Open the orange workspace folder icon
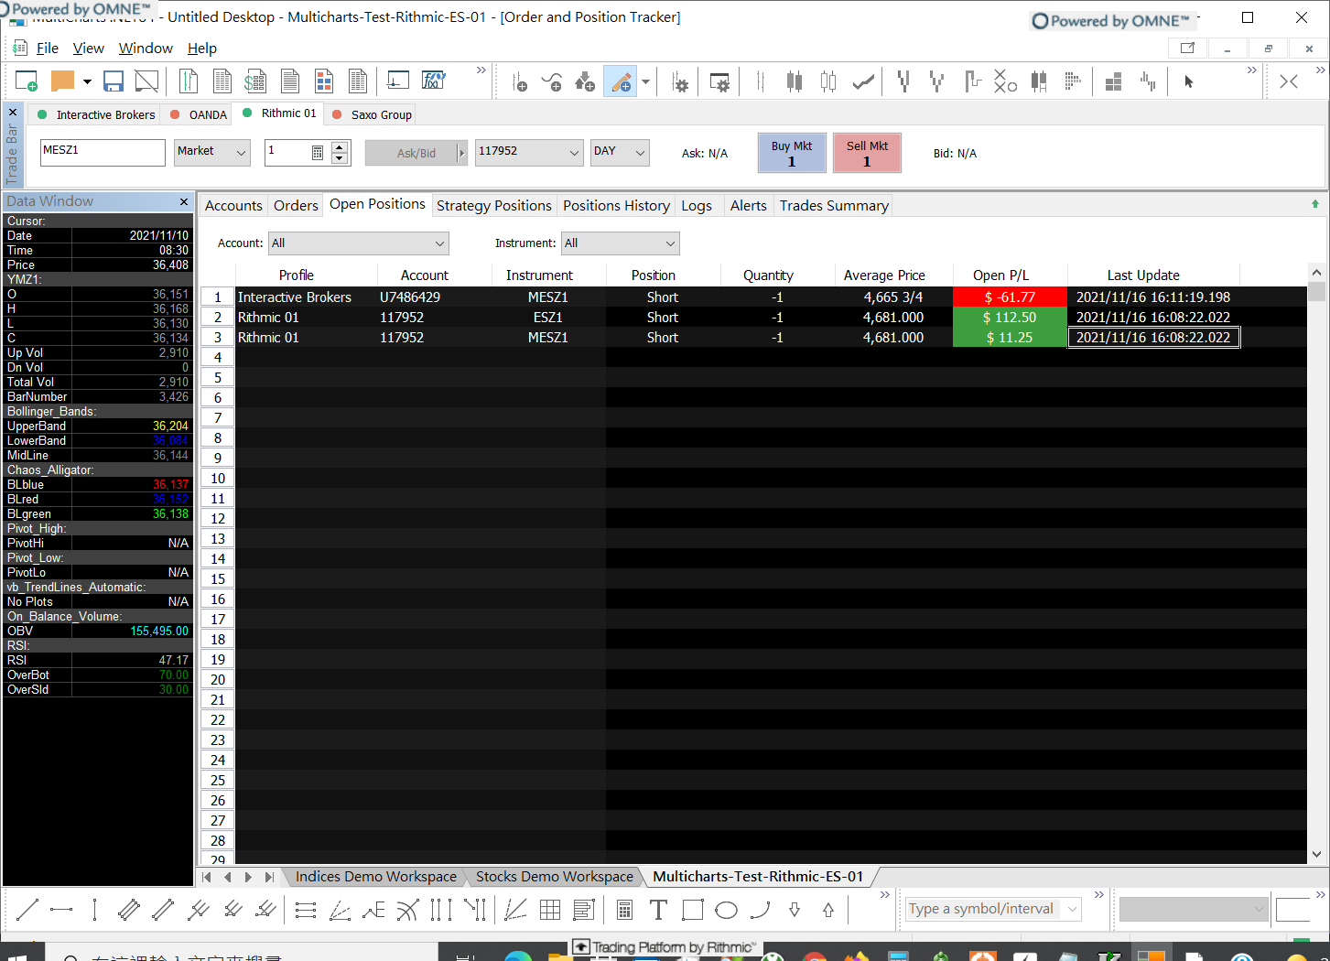This screenshot has width=1330, height=961. (62, 81)
